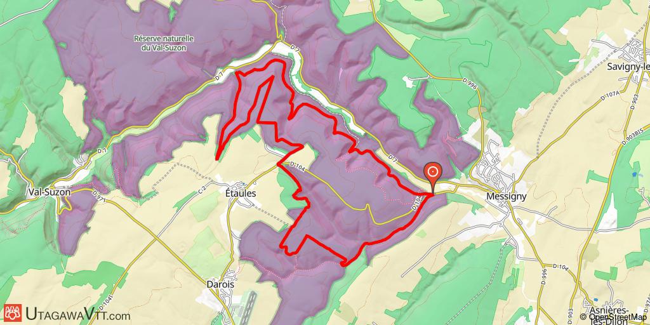Click the Réserve naturelle du Val-Suzon label

pos(164,43)
